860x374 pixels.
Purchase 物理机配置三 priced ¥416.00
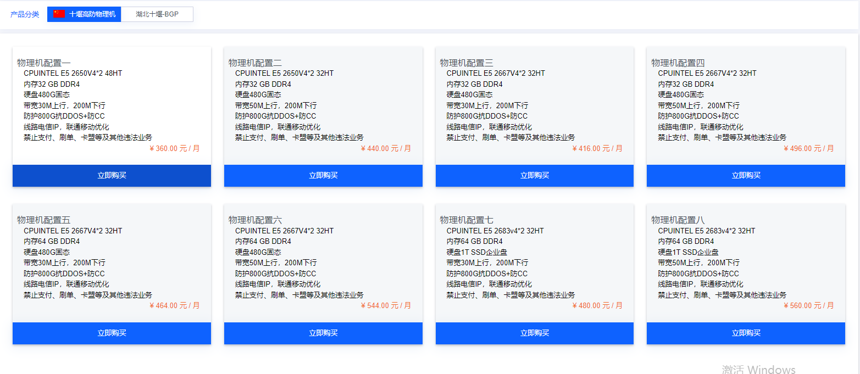534,176
